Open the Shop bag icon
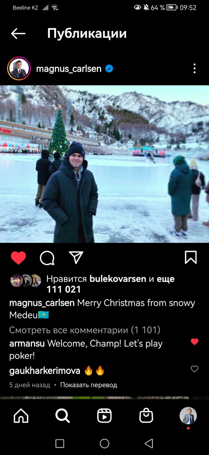209x455 pixels. tap(146, 415)
